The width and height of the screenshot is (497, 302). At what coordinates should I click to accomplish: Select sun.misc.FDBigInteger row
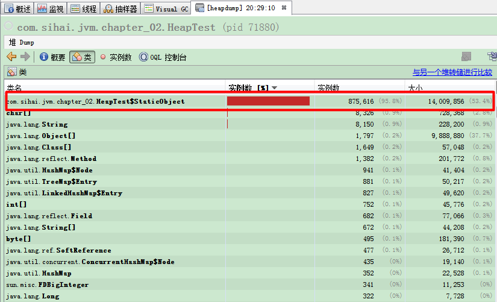click(x=249, y=285)
